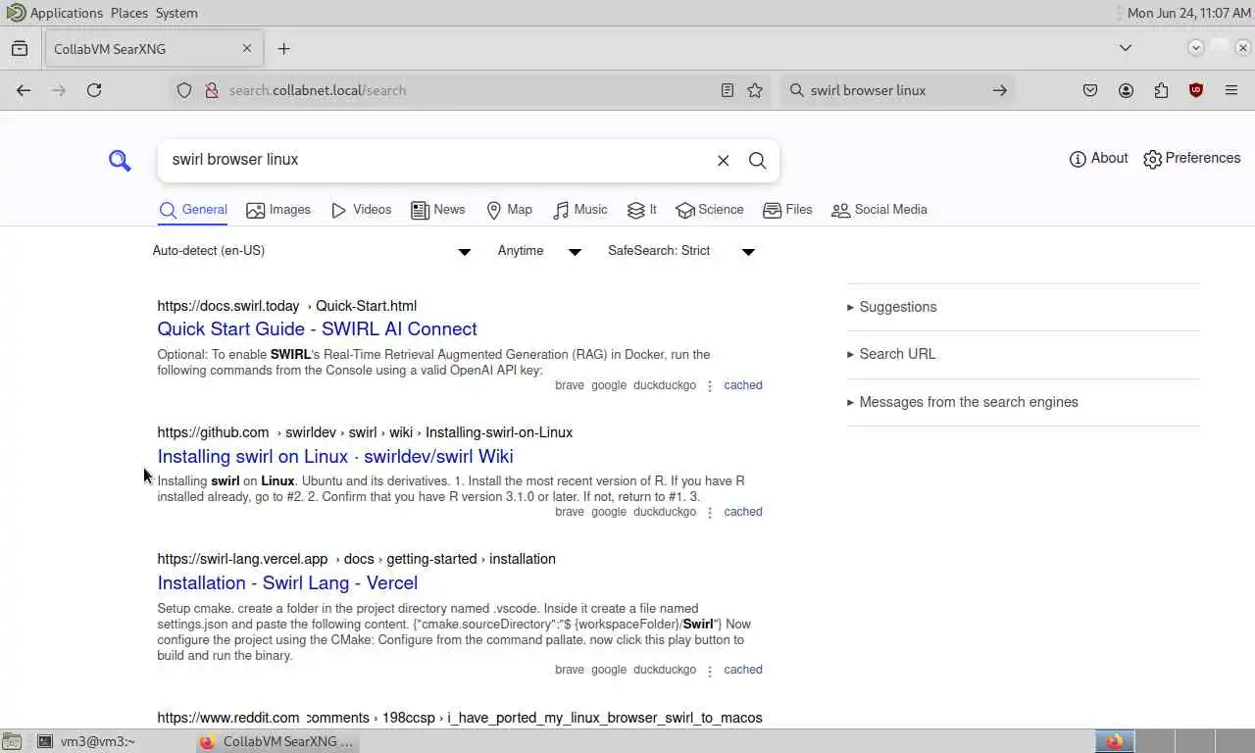The height and width of the screenshot is (753, 1255).
Task: Switch to the Files tab
Action: (787, 210)
